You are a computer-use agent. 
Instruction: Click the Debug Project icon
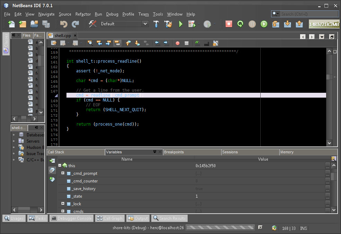pyautogui.click(x=191, y=24)
